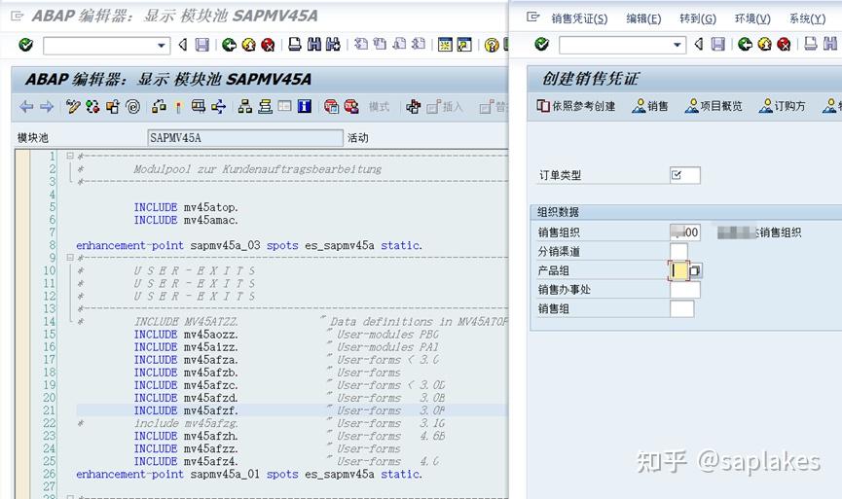Click the 模块池 field containing SAPMV45A

(245, 138)
